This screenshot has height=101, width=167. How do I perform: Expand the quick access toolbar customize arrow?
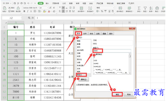pyautogui.click(x=35, y=3)
